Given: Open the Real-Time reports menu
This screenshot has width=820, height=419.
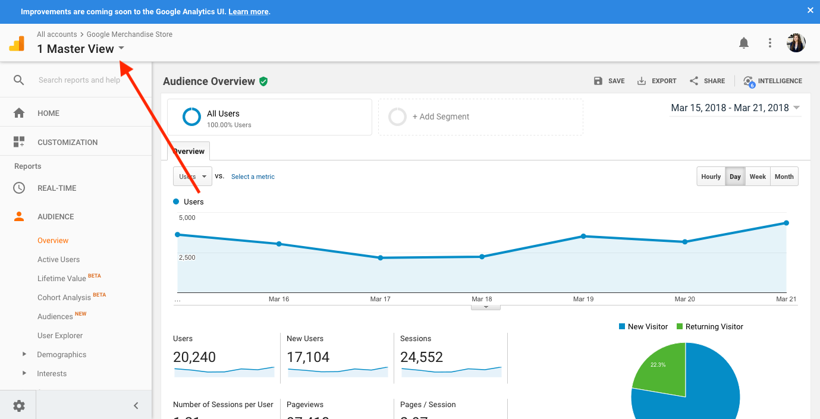Looking at the screenshot, I should 56,188.
